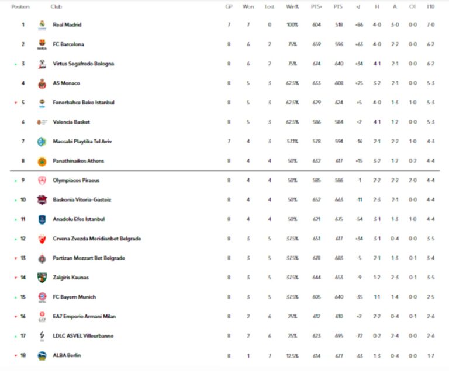Click the Panathinaikos Athens green logo
The image size is (449, 371).
coord(42,162)
